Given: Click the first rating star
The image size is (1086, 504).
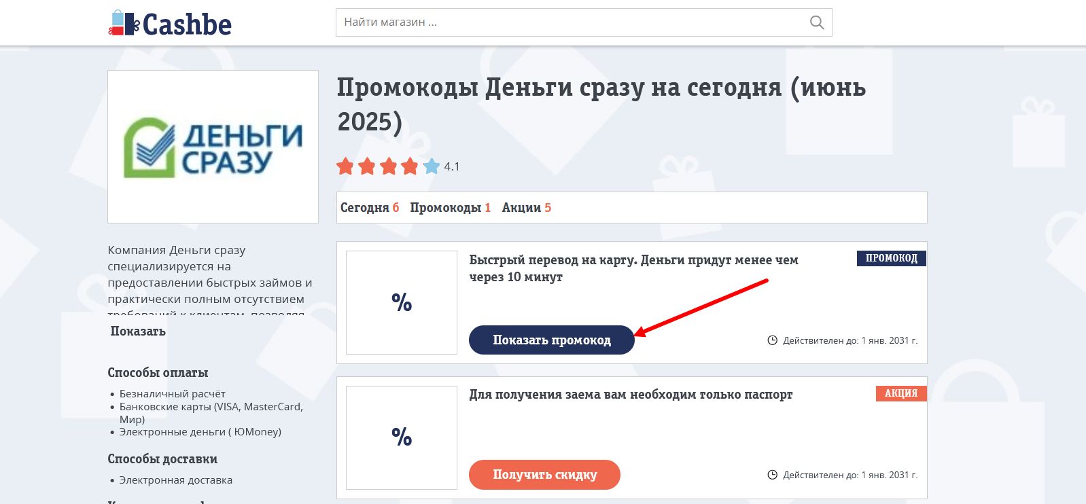Looking at the screenshot, I should 345,166.
